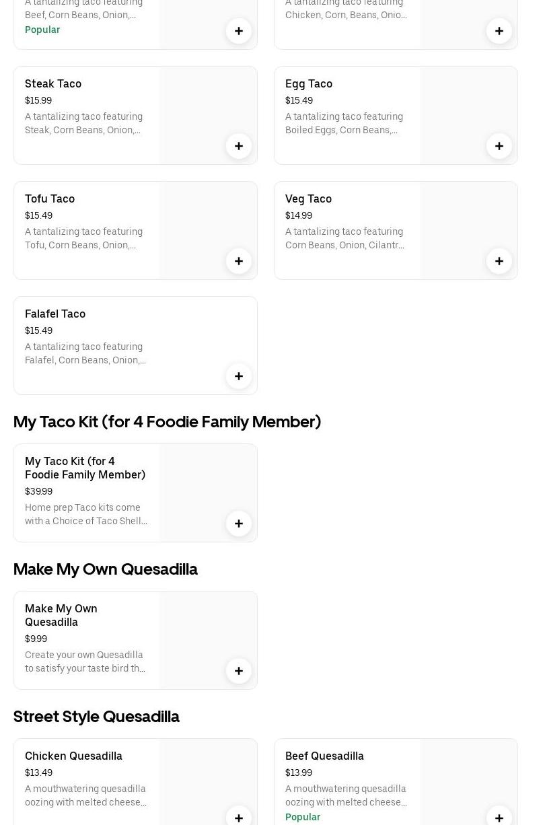Image resolution: width=541 pixels, height=825 pixels.
Task: Open Chicken Quesadilla item title
Action: [74, 756]
